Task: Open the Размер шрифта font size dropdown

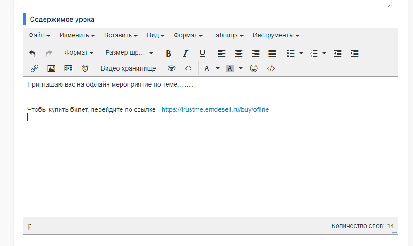Action: point(129,53)
